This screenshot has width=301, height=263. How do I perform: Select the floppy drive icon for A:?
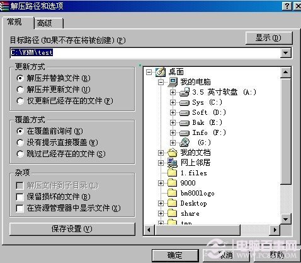tap(185, 92)
